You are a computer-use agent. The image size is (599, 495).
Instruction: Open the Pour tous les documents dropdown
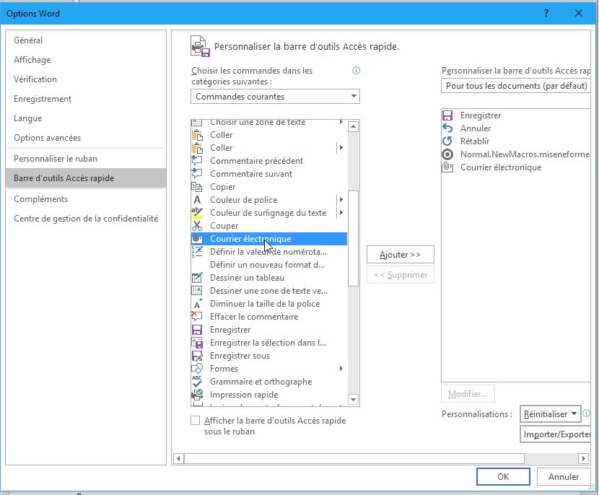tap(516, 86)
